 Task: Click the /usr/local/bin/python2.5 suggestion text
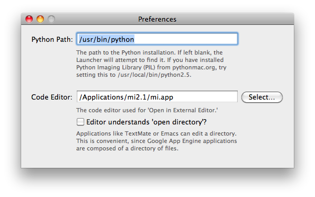[x=154, y=75]
